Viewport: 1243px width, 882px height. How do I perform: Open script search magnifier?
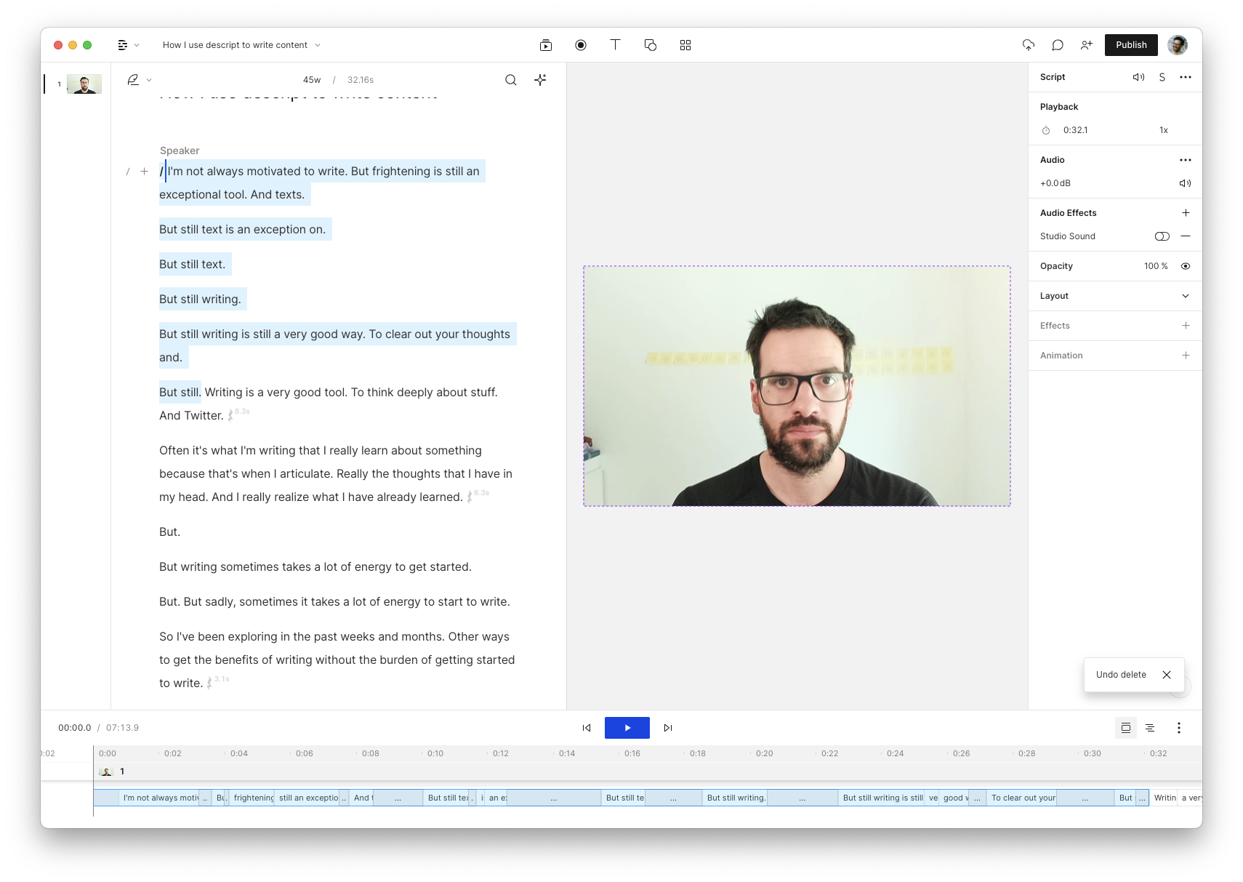(x=511, y=80)
